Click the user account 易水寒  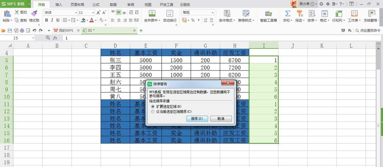click(304, 4)
